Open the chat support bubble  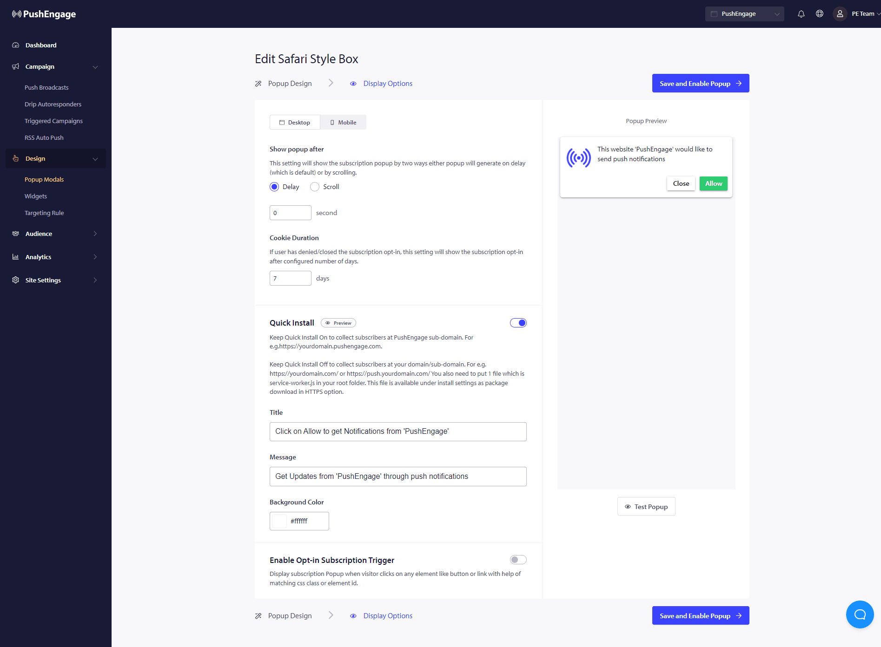point(860,614)
